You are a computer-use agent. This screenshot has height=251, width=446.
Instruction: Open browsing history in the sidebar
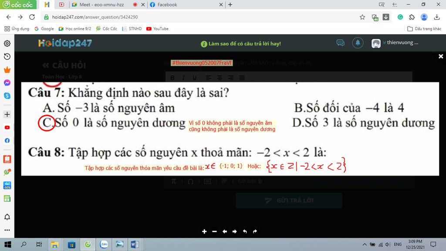click(7, 57)
